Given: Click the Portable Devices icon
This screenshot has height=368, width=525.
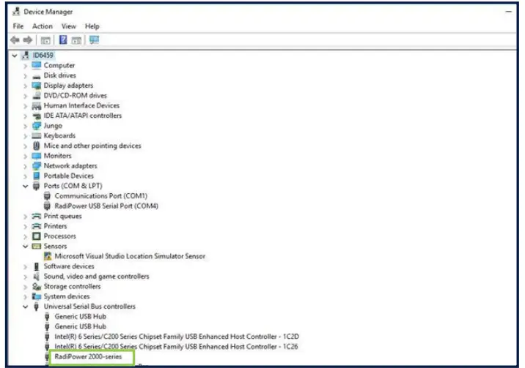Looking at the screenshot, I should (36, 176).
